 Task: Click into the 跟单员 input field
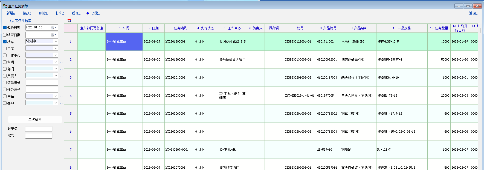tap(39, 129)
